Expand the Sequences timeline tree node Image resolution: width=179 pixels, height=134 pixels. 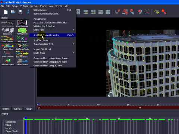click(4, 122)
